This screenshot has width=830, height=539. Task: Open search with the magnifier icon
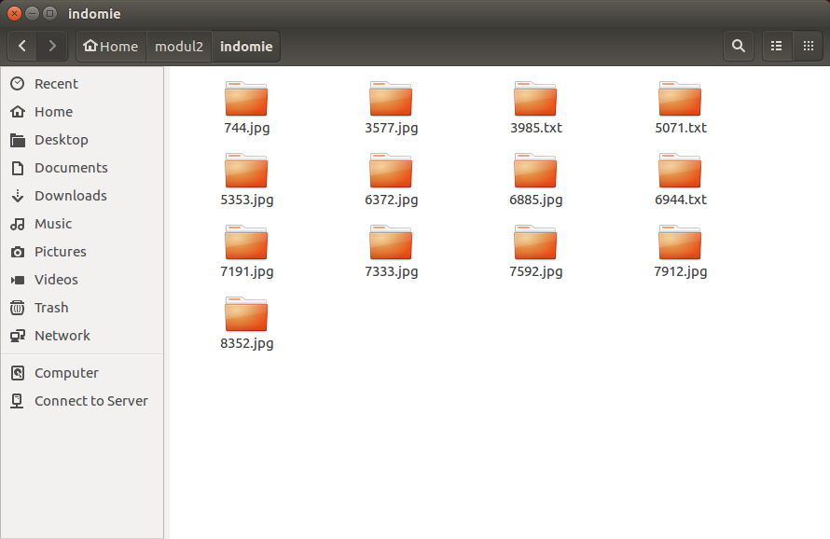pos(739,46)
